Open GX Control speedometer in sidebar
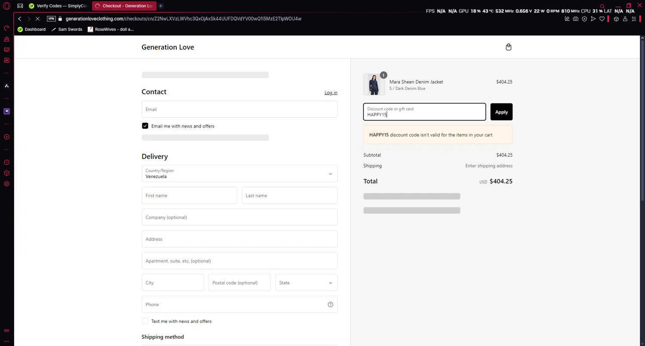The image size is (645, 346). (6, 28)
